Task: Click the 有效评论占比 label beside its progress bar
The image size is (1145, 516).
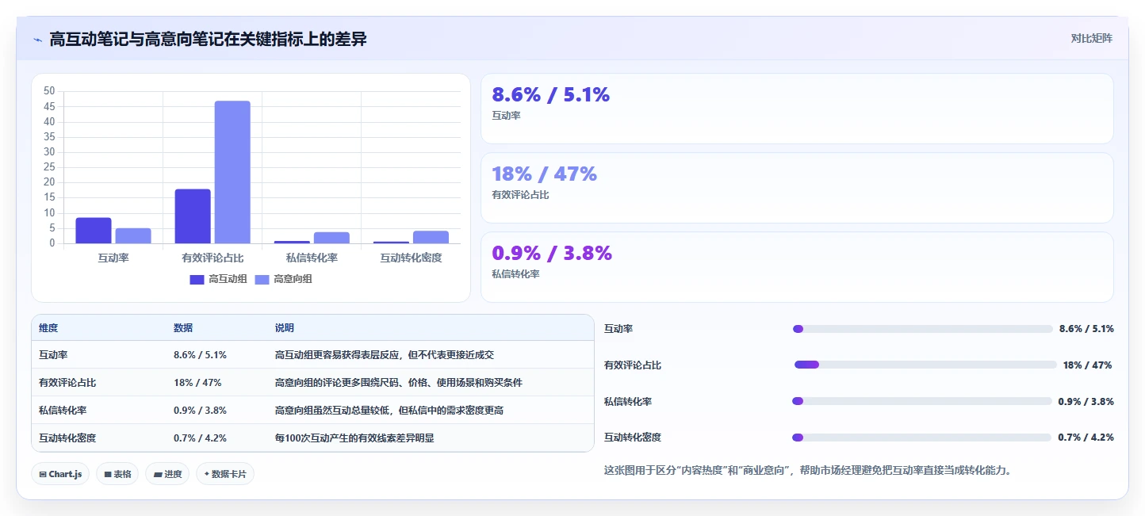Action: (x=633, y=365)
